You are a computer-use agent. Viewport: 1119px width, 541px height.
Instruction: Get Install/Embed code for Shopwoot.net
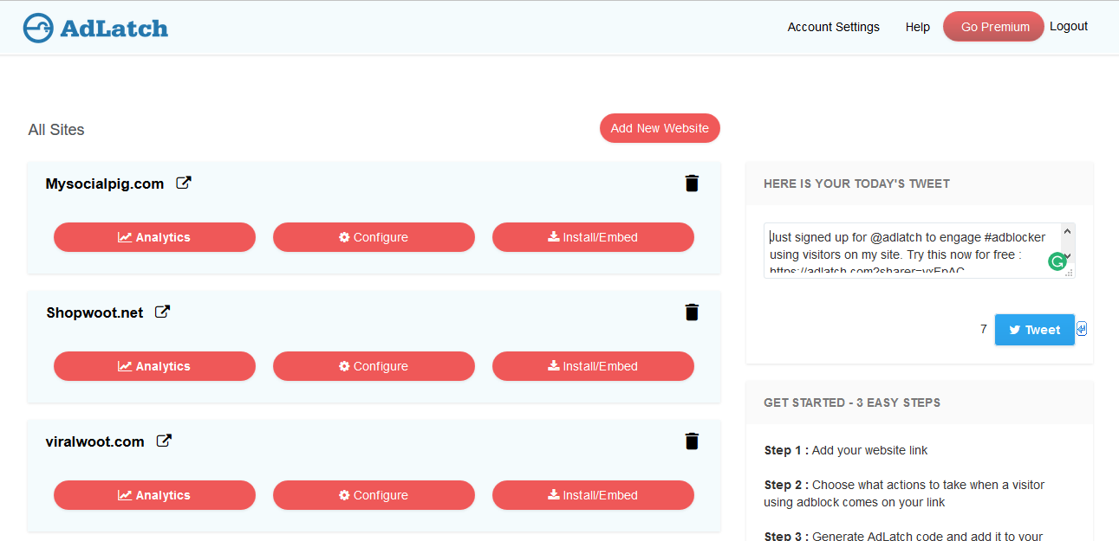coord(593,366)
